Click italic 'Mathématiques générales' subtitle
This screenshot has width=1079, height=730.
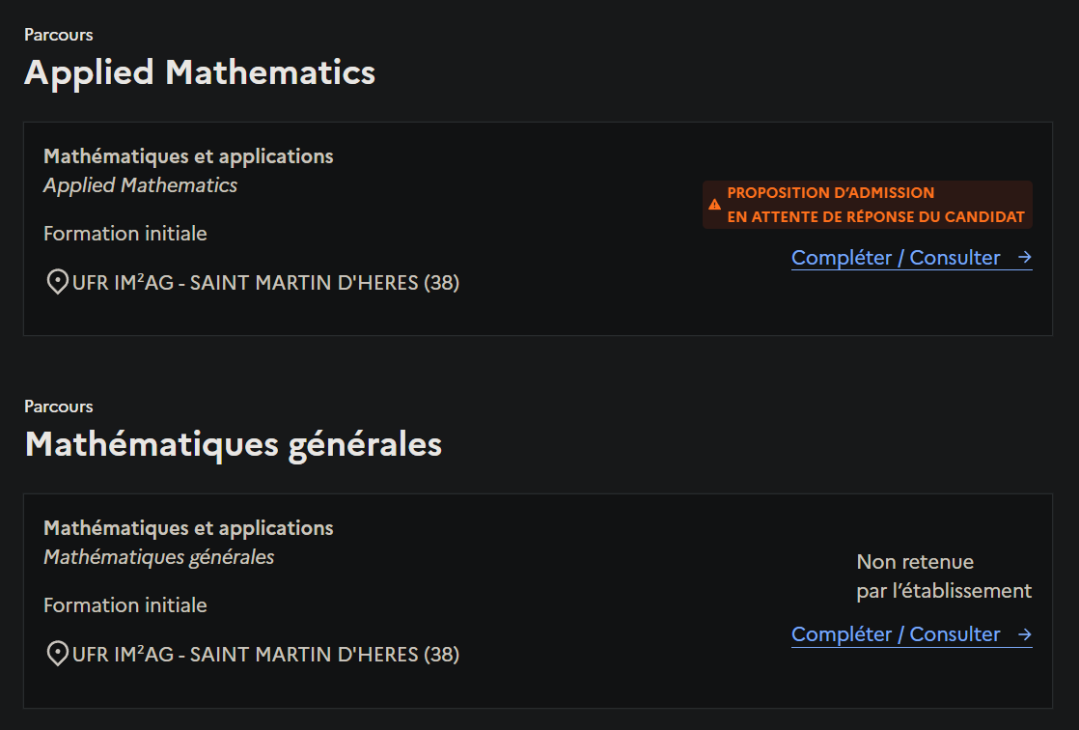pos(158,557)
